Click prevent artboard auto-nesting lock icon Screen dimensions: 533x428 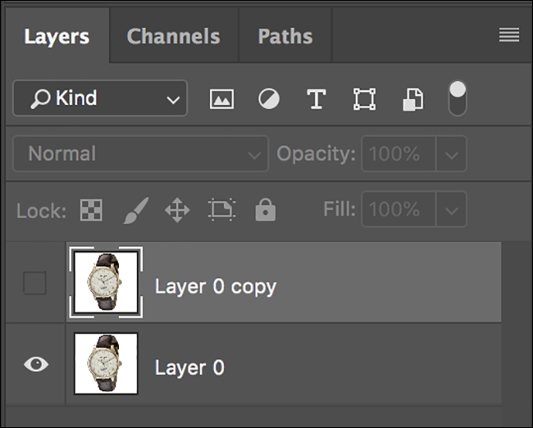tap(221, 211)
